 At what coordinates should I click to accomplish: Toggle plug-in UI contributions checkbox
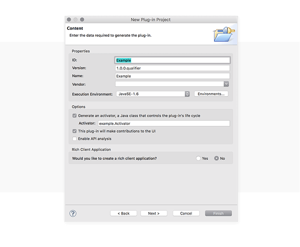pyautogui.click(x=74, y=131)
